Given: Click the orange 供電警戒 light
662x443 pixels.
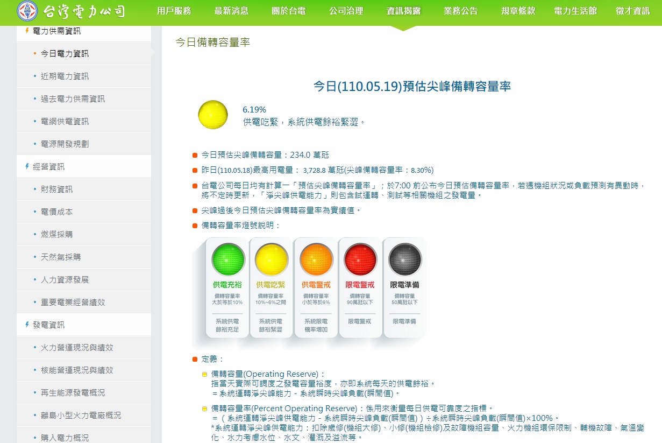Looking at the screenshot, I should tap(316, 259).
